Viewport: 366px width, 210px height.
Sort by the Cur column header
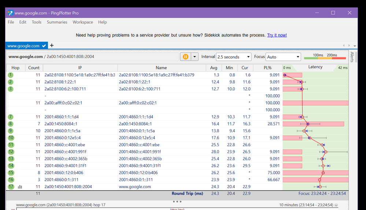tap(245, 68)
